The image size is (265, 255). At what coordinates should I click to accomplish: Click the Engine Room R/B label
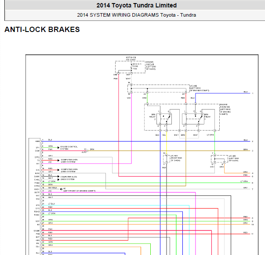(225, 110)
